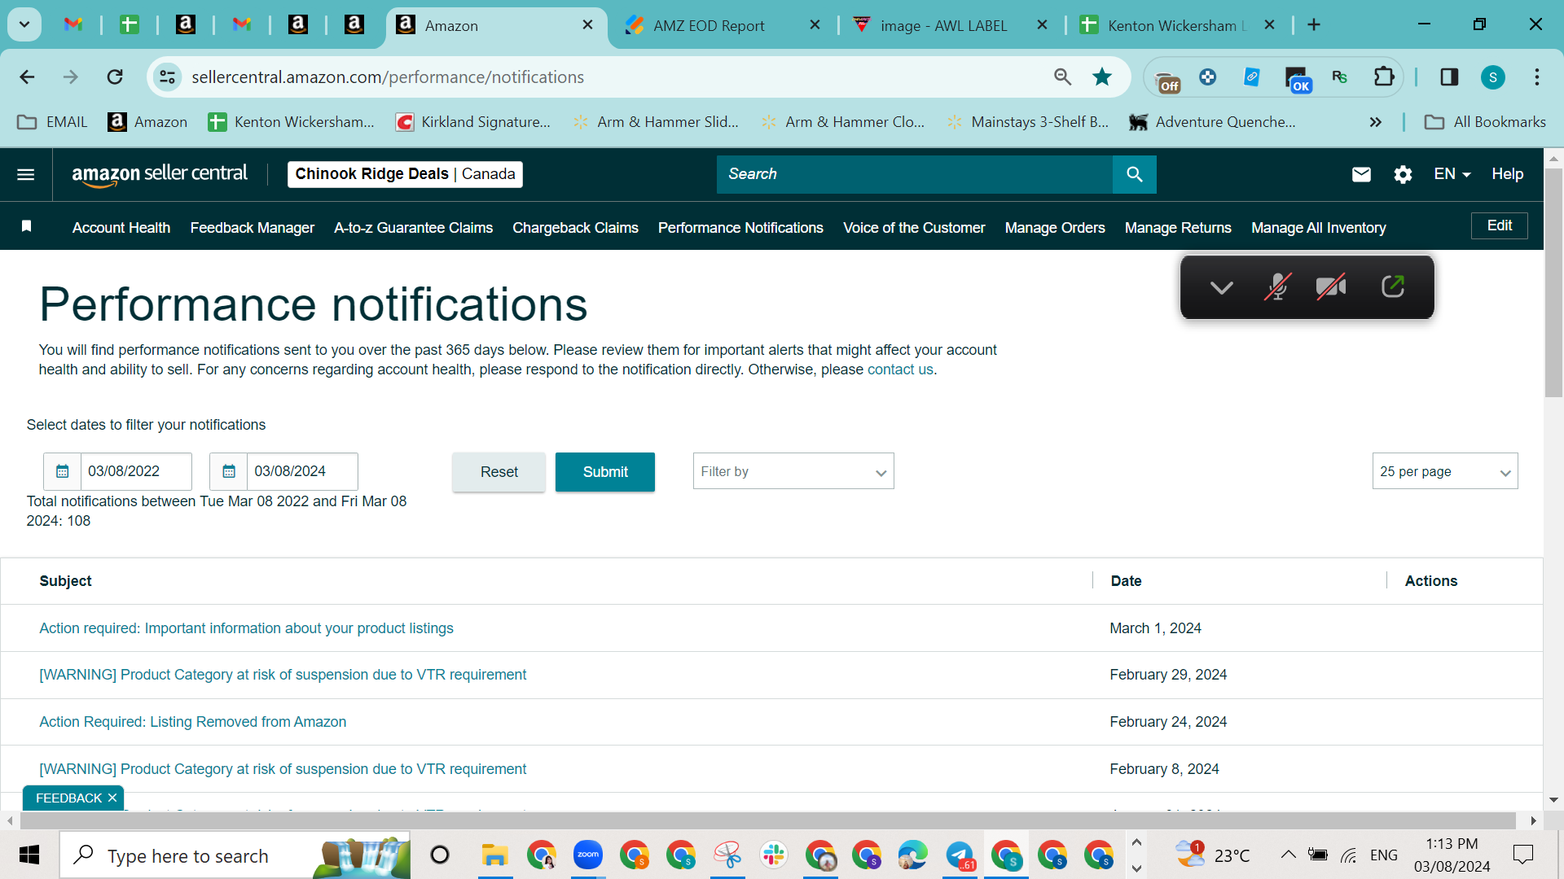
Task: Open the browser extensions puzzle icon
Action: tap(1384, 77)
